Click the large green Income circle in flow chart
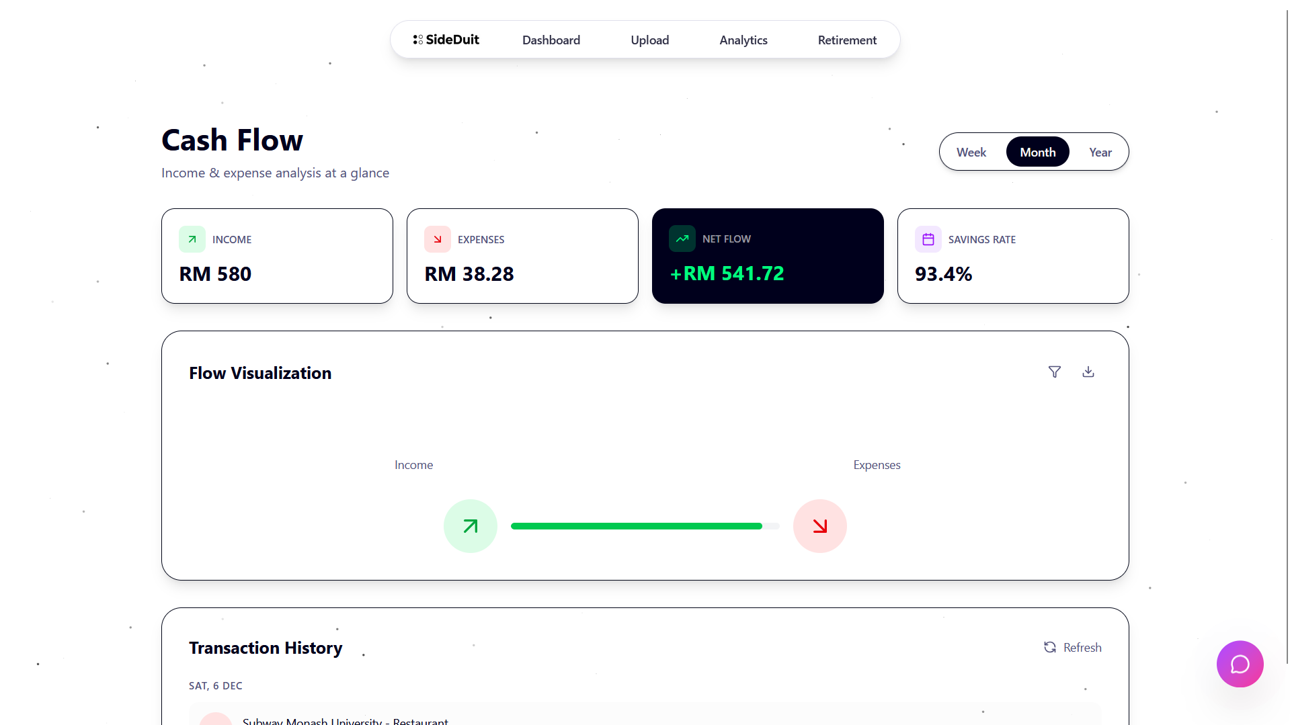 point(471,526)
